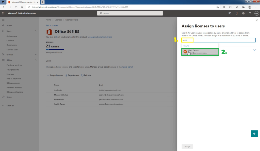Open Guest users in navigation
The image size is (260, 151).
point(11,45)
